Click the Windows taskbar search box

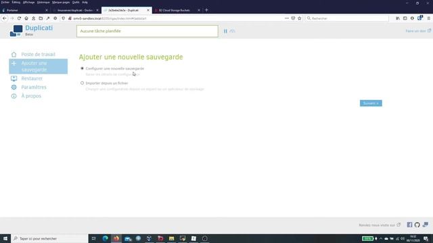[x=49, y=238]
